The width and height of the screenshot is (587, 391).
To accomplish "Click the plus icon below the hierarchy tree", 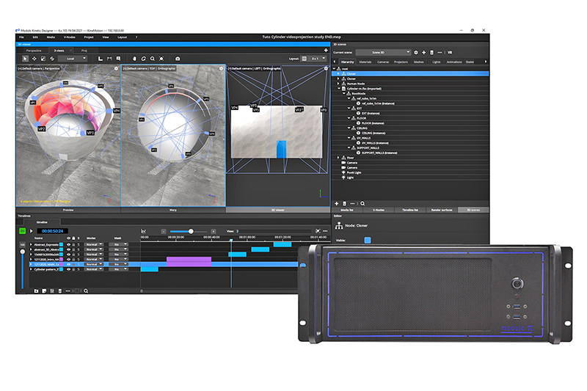I will tap(336, 203).
